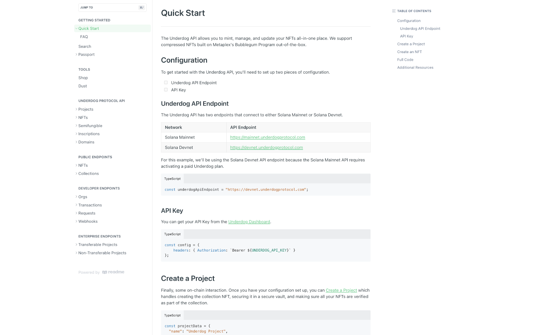Image resolution: width=542 pixels, height=335 pixels.
Task: Jump to Underdog API Endpoint in contents
Action: click(x=420, y=28)
